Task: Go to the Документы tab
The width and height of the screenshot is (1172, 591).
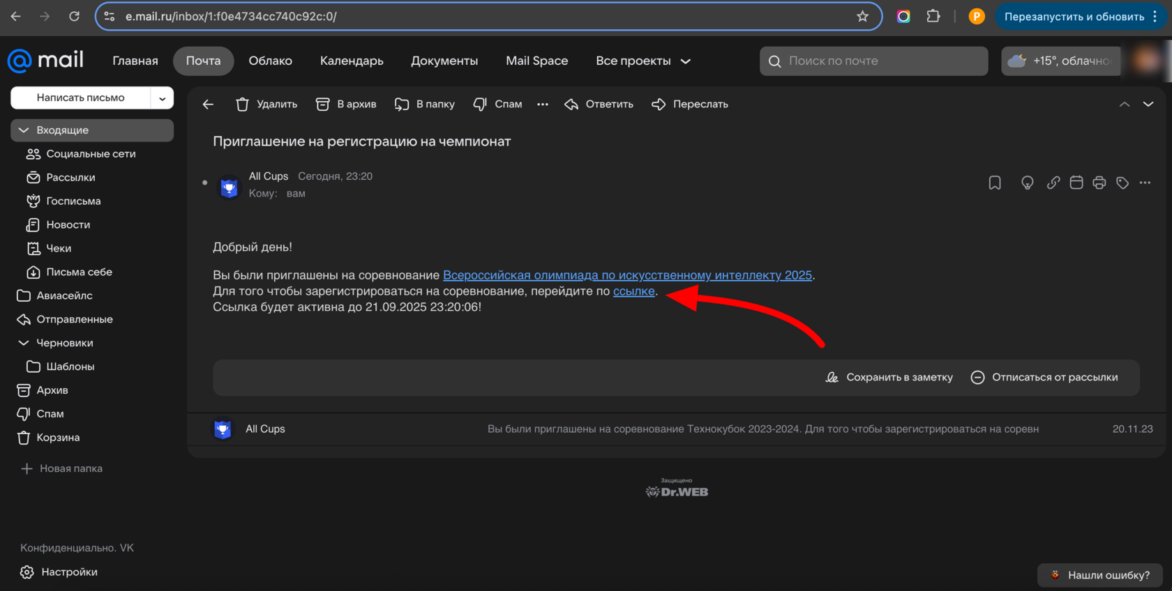Action: click(x=444, y=61)
